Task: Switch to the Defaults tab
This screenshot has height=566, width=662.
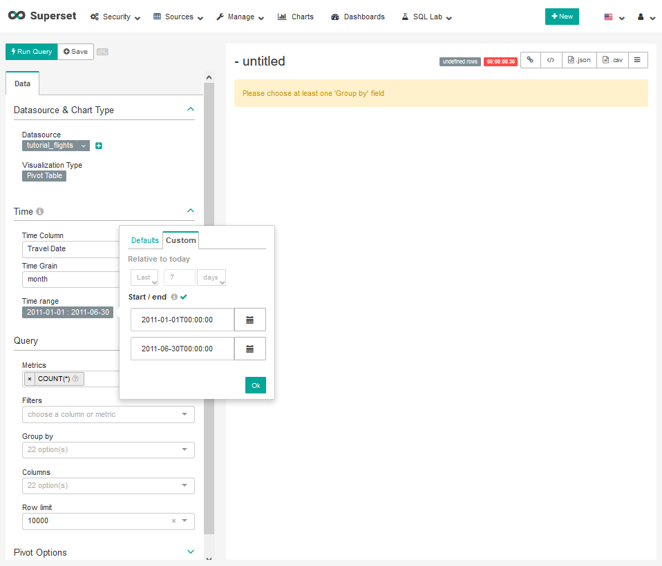Action: point(145,240)
